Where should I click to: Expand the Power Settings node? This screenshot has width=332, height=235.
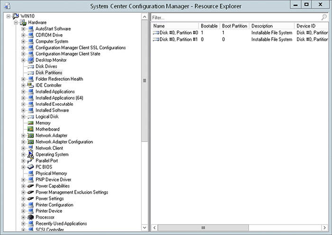pyautogui.click(x=23, y=198)
